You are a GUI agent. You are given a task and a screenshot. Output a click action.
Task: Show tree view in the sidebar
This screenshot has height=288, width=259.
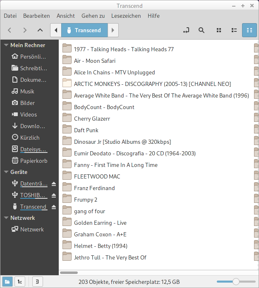point(20,281)
